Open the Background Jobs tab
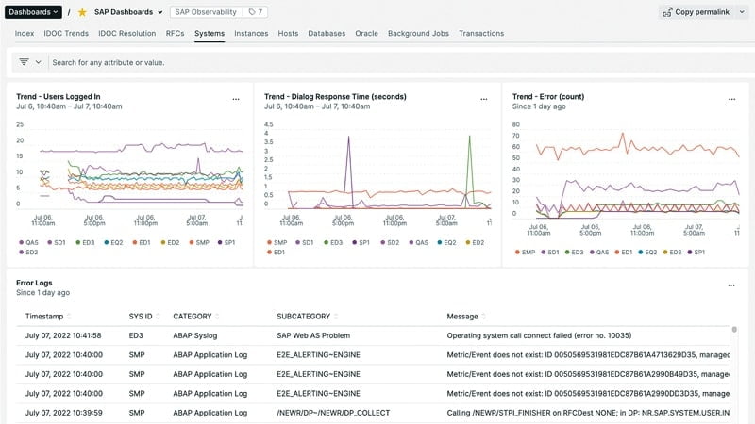This screenshot has height=424, width=755. pos(418,34)
